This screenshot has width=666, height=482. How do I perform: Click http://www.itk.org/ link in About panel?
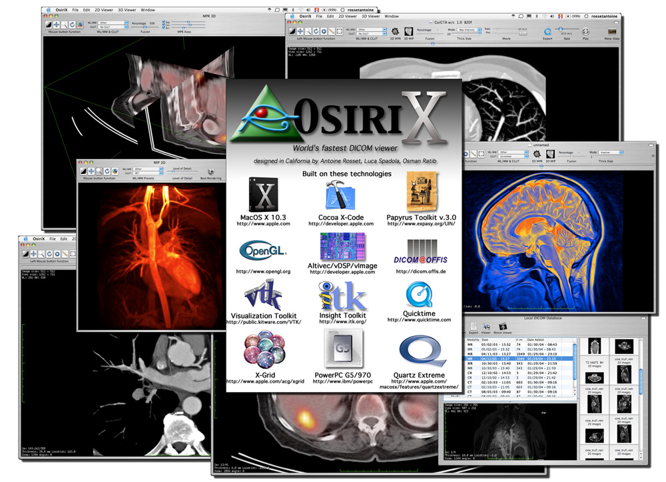pyautogui.click(x=342, y=321)
